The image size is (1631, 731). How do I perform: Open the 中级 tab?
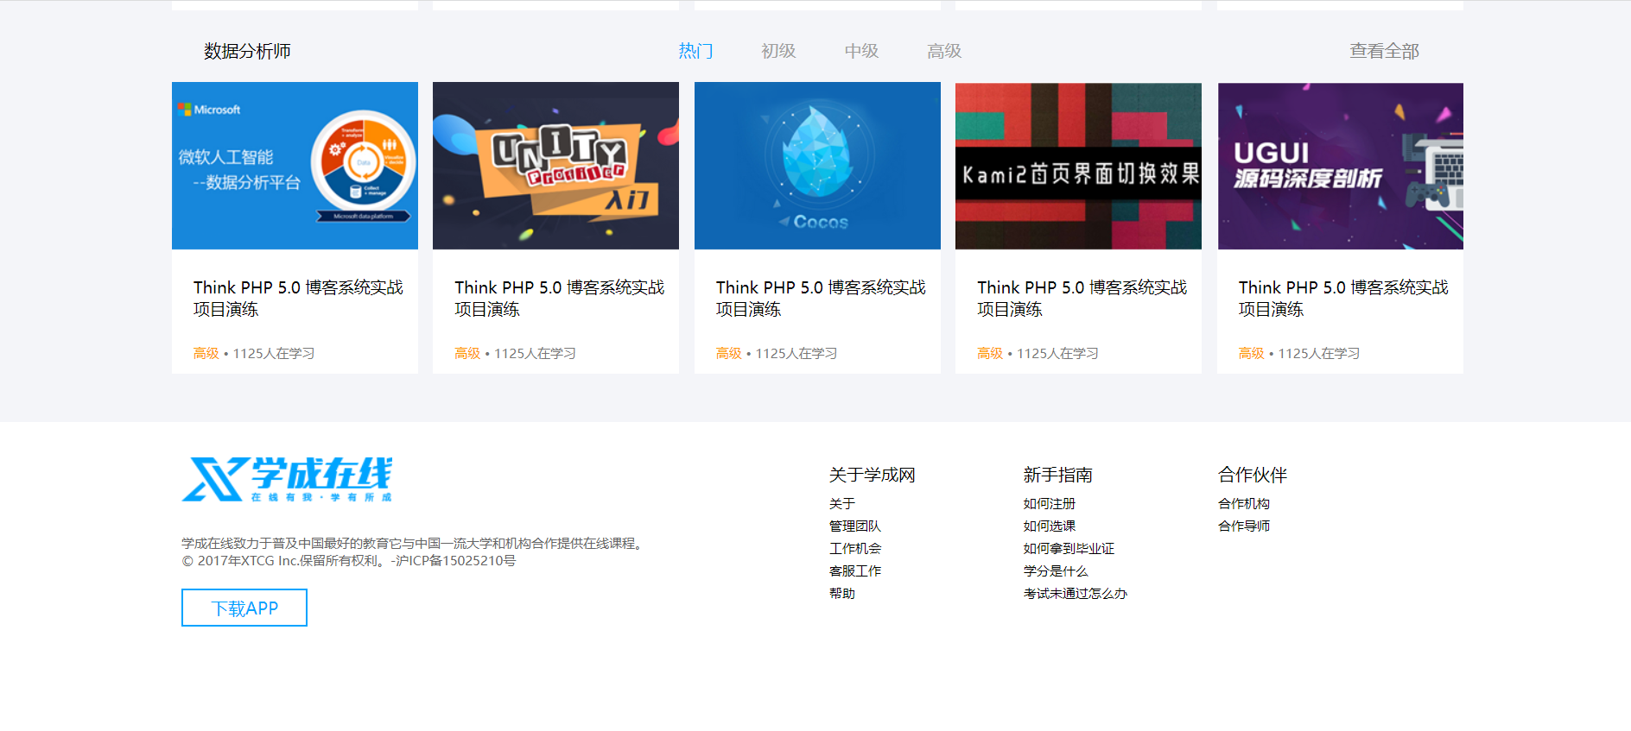click(861, 51)
